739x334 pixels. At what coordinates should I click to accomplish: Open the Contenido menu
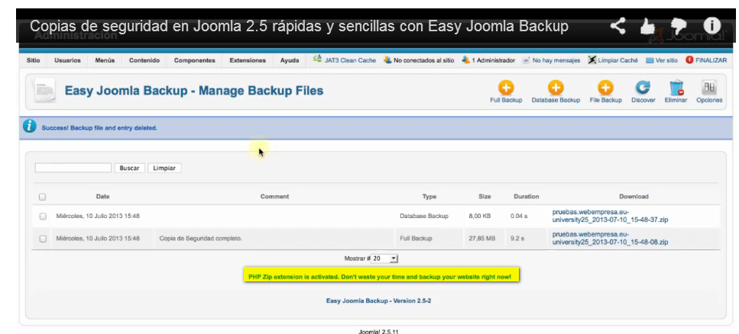click(x=144, y=60)
